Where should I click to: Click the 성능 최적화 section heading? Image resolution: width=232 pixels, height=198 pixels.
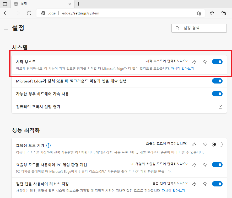coord(26,130)
